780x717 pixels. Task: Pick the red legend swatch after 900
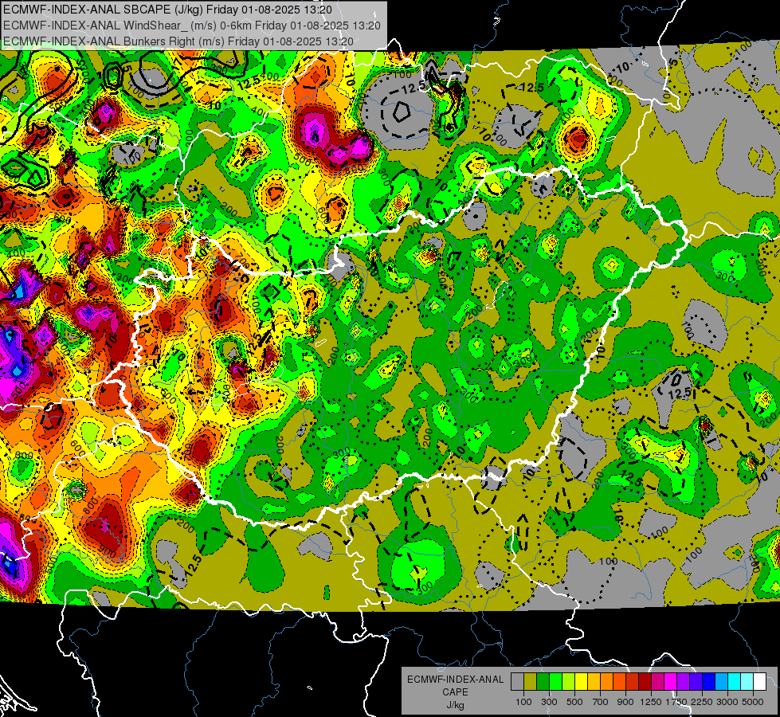[x=633, y=682]
